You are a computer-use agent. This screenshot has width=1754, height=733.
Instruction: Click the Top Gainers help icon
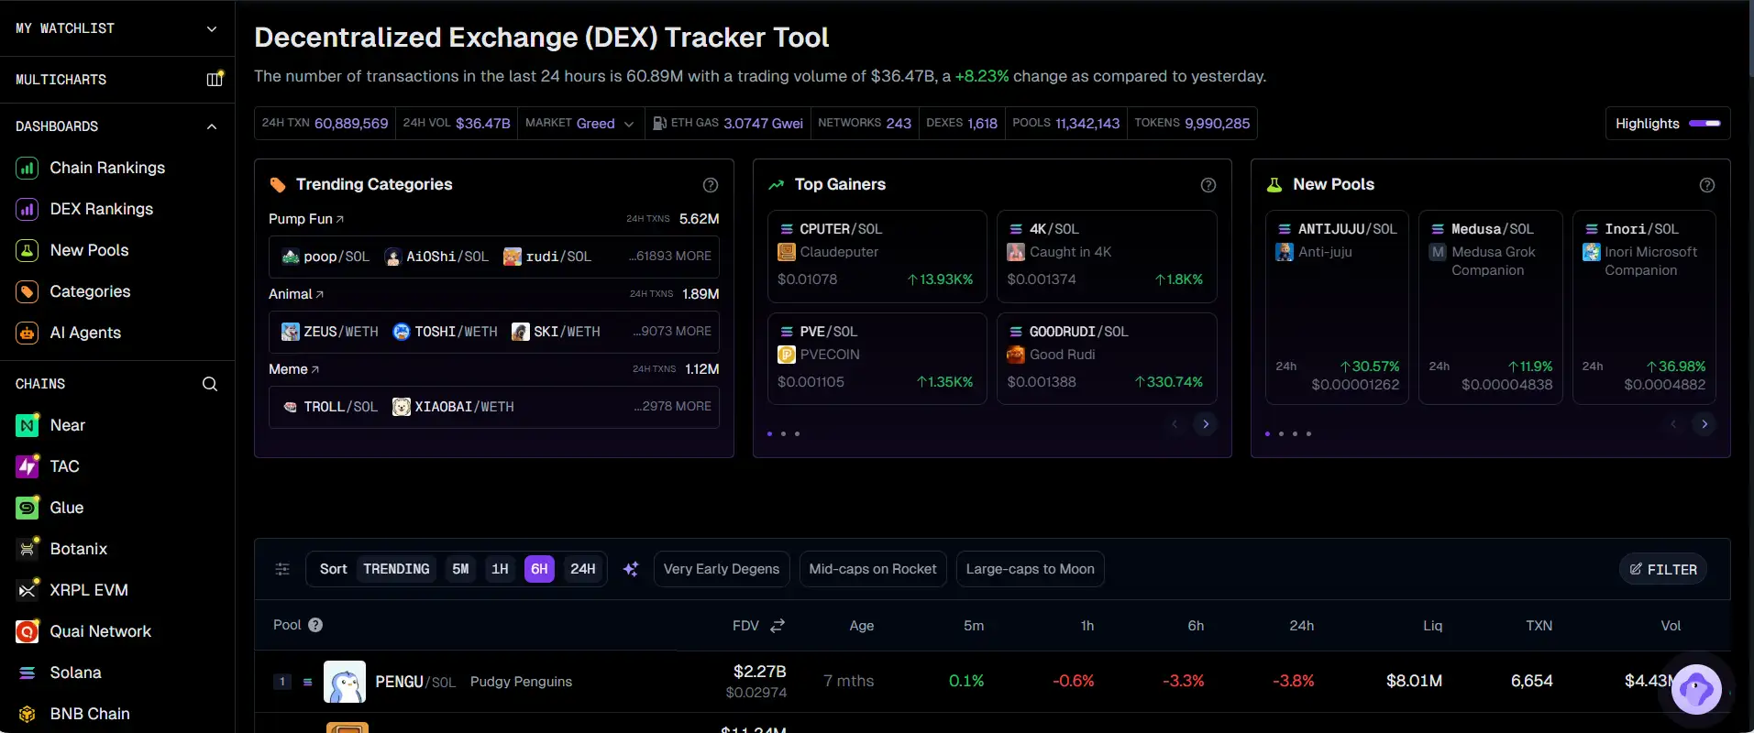(1208, 185)
